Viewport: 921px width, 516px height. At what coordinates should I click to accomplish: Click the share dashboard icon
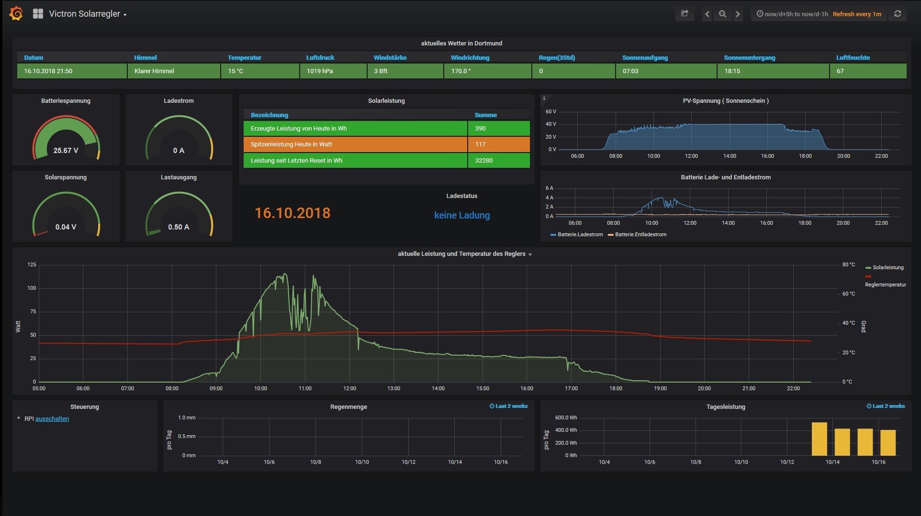[685, 14]
